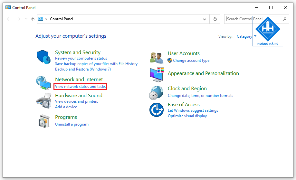The height and width of the screenshot is (180, 296).
Task: Open the Network and Internet globe icon
Action: coord(43,83)
